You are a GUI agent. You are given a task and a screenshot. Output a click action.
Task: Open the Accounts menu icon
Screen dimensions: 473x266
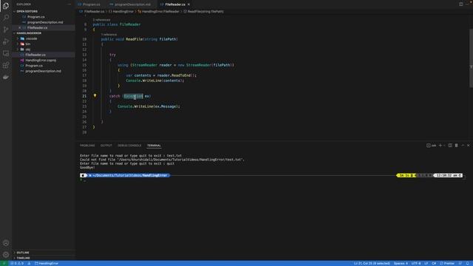[x=6, y=243]
